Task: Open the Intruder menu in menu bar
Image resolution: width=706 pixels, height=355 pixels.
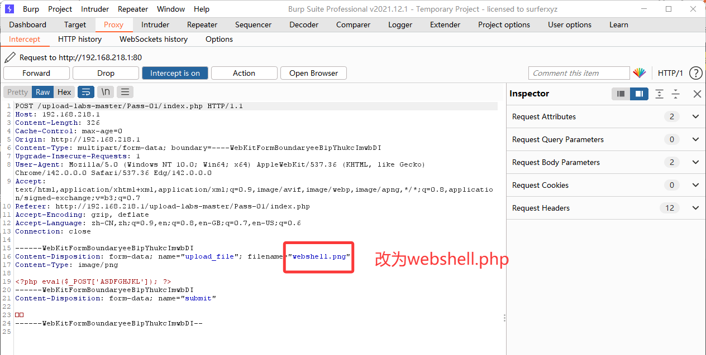Action: pyautogui.click(x=95, y=9)
